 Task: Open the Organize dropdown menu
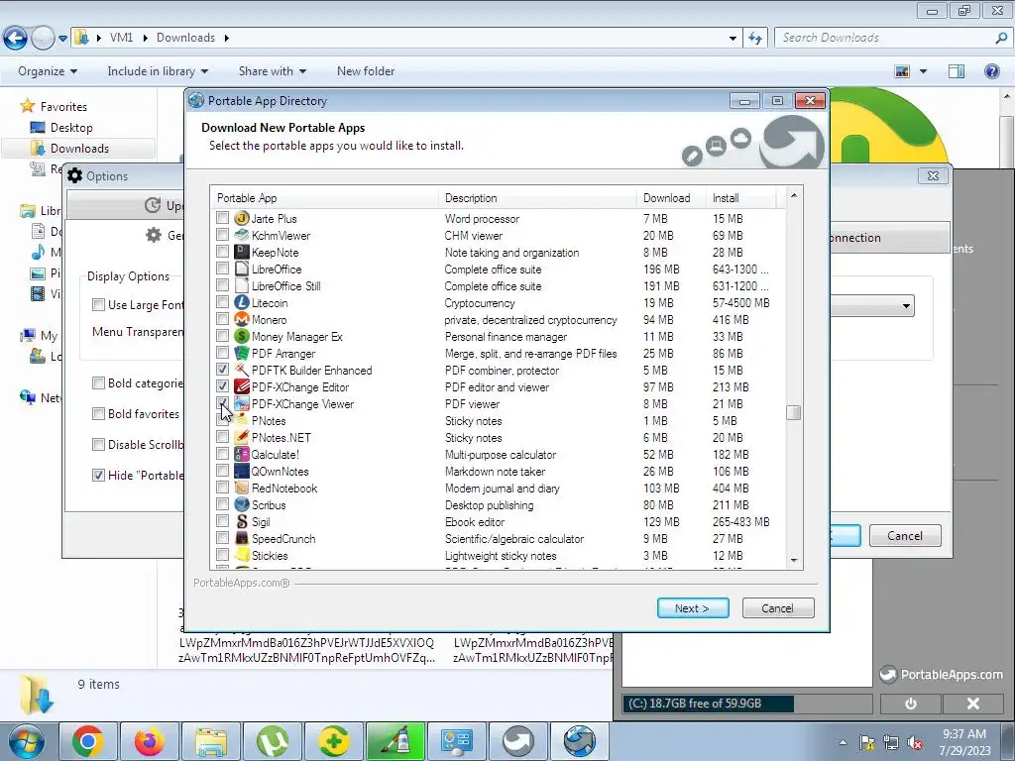pos(48,71)
